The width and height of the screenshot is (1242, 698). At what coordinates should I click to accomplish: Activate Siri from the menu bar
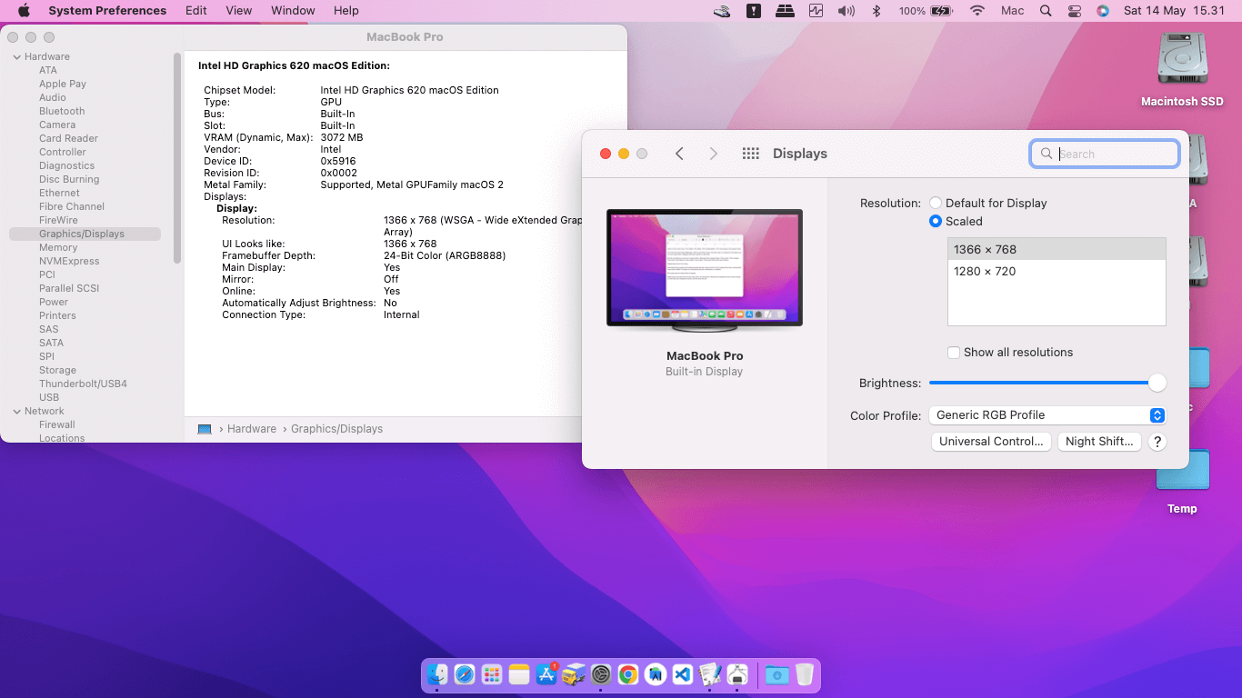click(x=1103, y=11)
